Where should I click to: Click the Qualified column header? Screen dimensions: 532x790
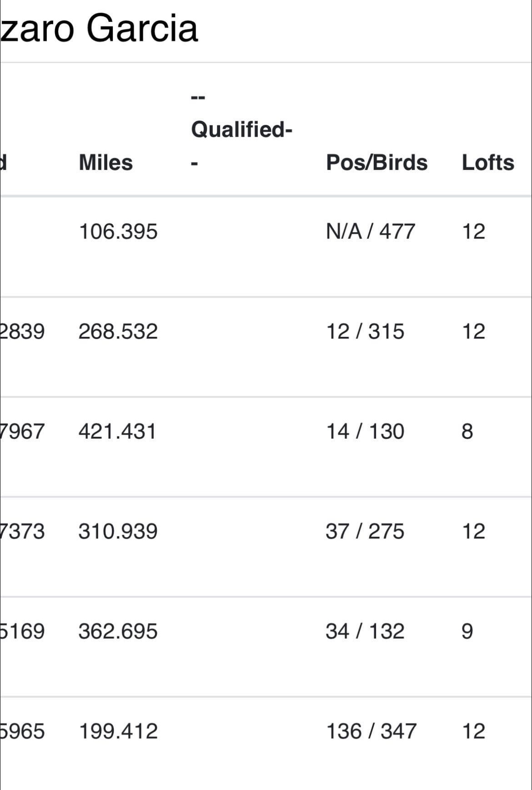(241, 130)
